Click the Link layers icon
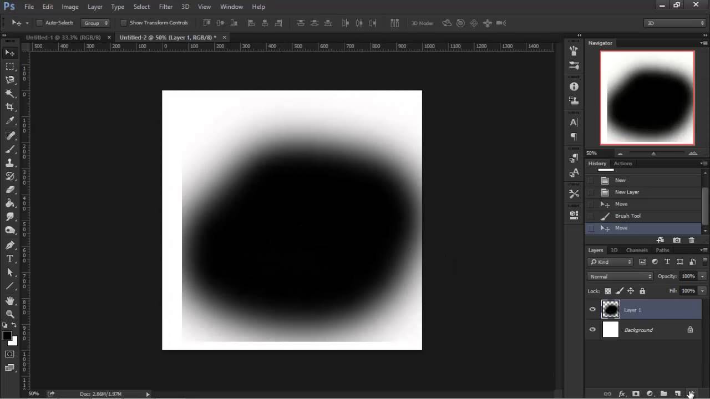The image size is (710, 399). [x=607, y=393]
